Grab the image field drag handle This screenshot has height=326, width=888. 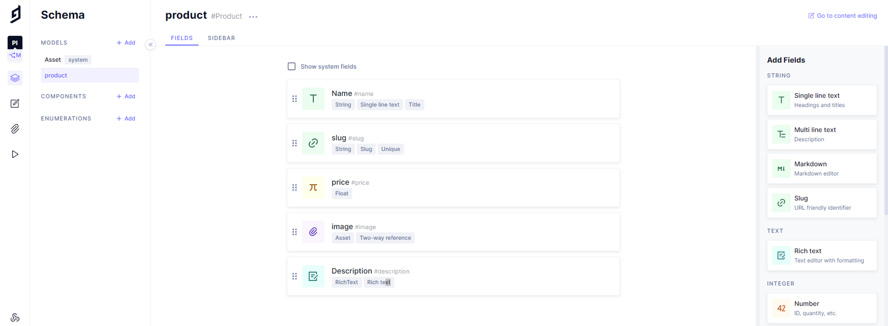tap(294, 232)
